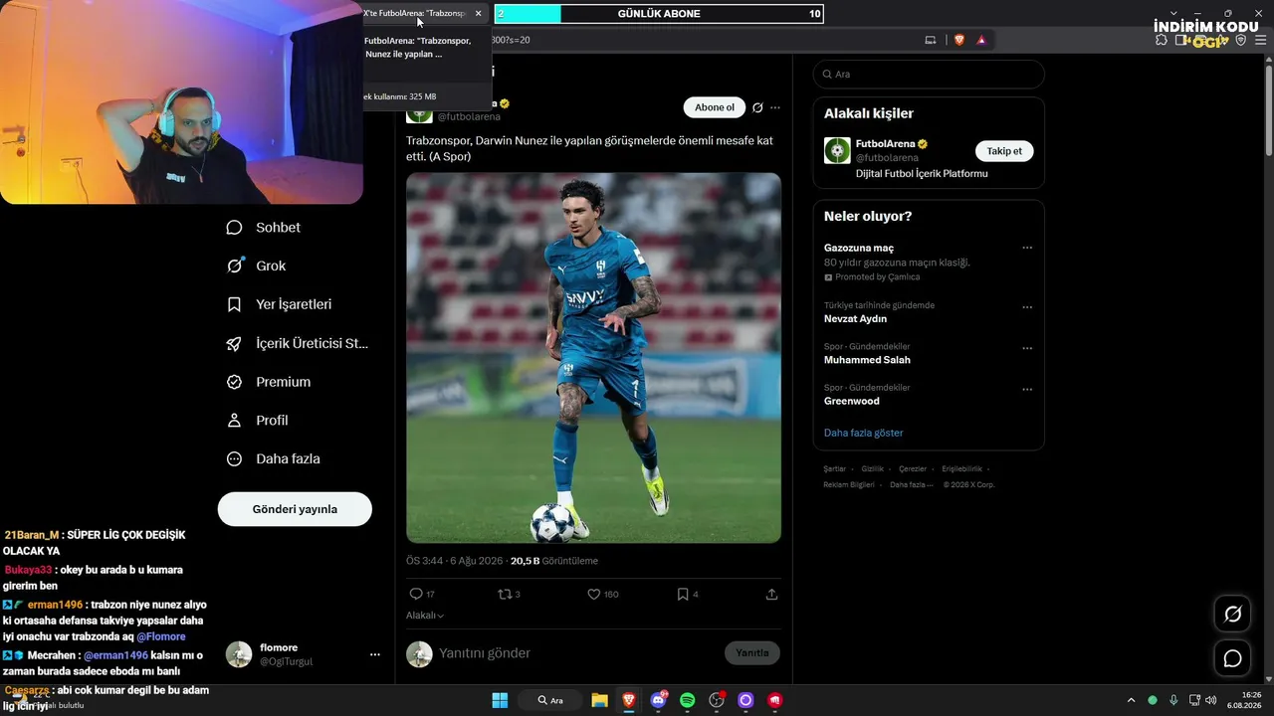Open the flomore account switcher

[x=304, y=654]
